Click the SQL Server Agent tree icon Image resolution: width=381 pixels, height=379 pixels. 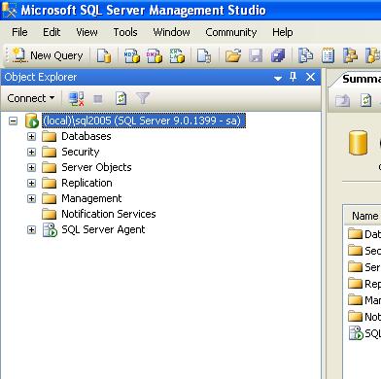pyautogui.click(x=50, y=229)
